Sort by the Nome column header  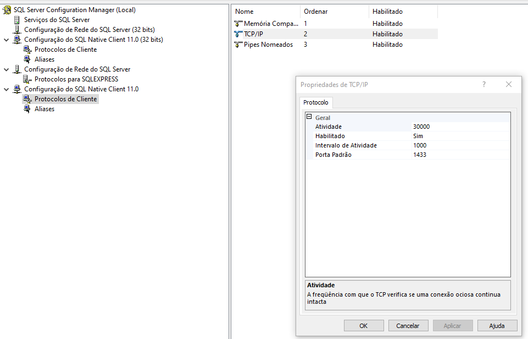click(266, 12)
